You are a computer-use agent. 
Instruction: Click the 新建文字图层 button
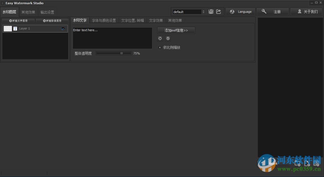(x=18, y=21)
